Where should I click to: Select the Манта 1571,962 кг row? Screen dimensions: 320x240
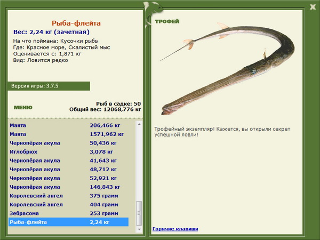click(69, 134)
